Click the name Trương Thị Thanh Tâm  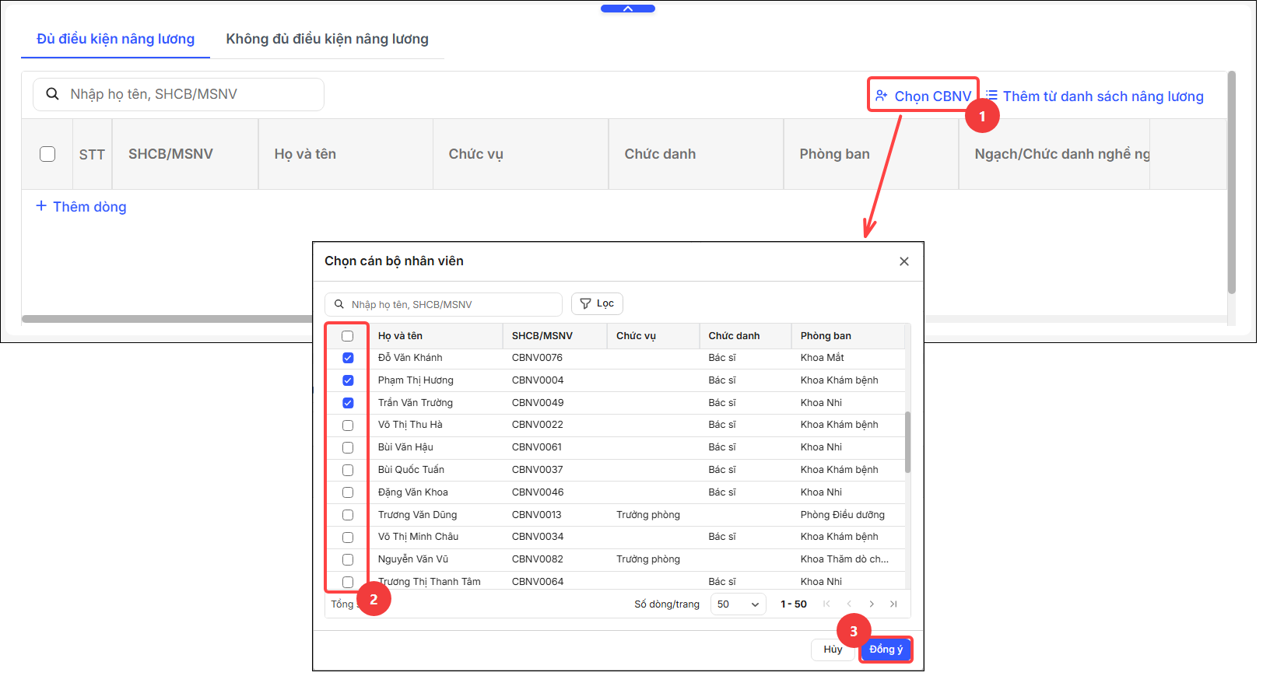[430, 582]
